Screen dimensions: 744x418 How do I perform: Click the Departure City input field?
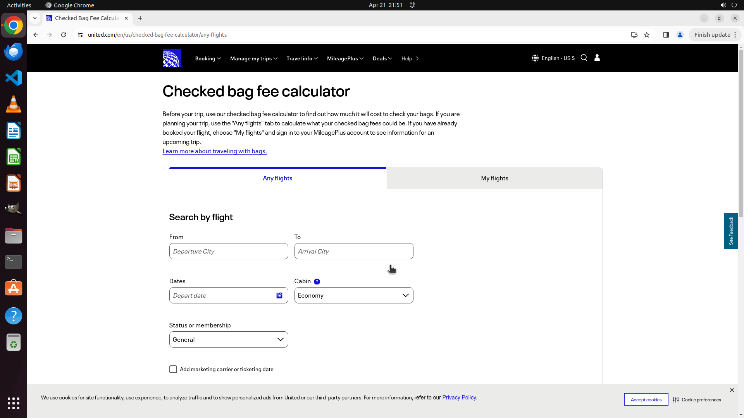[228, 251]
